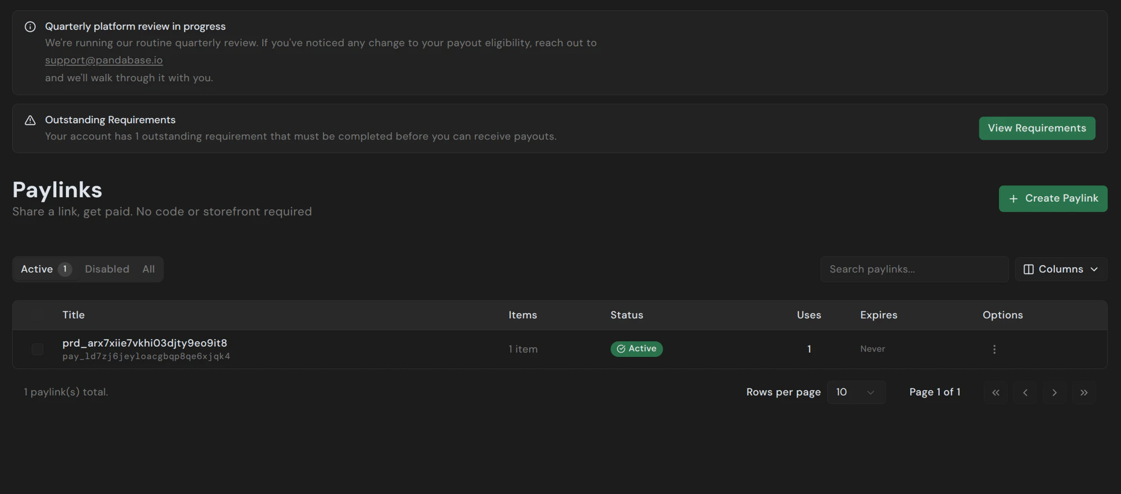The image size is (1121, 494).
Task: Click the Expires column header
Action: (x=879, y=315)
